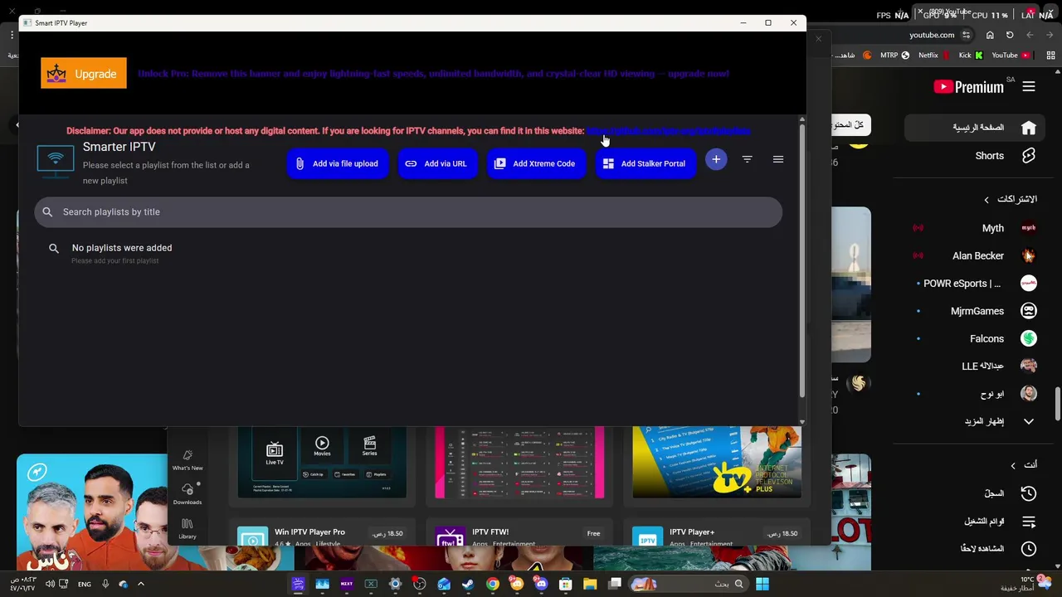Open Shorts in YouTube sidebar
The image size is (1062, 597).
click(x=975, y=156)
